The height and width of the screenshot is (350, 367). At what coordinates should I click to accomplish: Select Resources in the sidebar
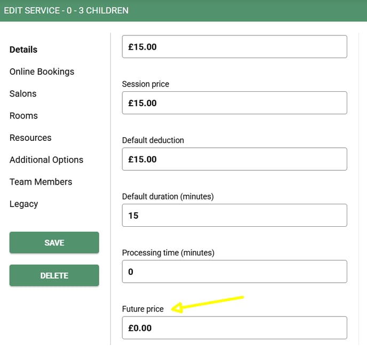click(30, 138)
